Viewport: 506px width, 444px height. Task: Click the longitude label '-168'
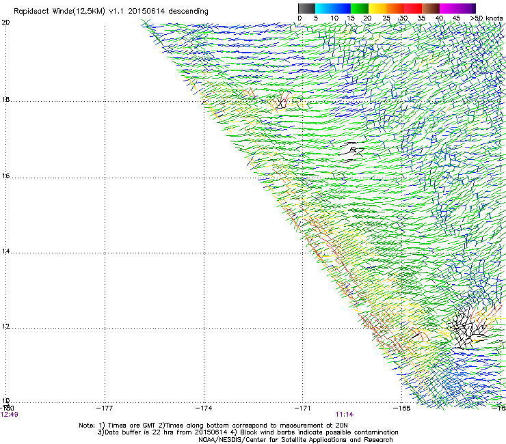point(402,408)
